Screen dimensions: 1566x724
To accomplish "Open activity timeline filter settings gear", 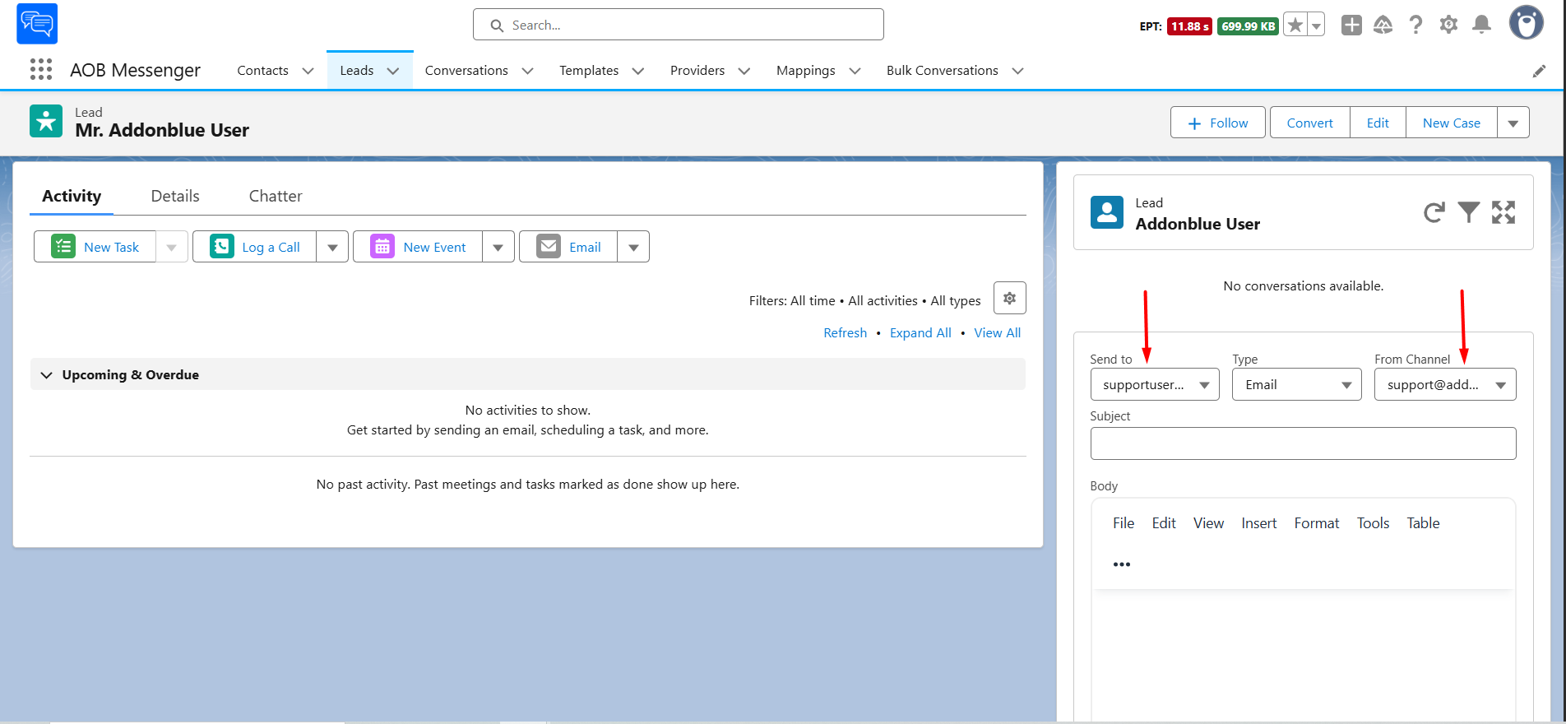I will tap(1009, 298).
